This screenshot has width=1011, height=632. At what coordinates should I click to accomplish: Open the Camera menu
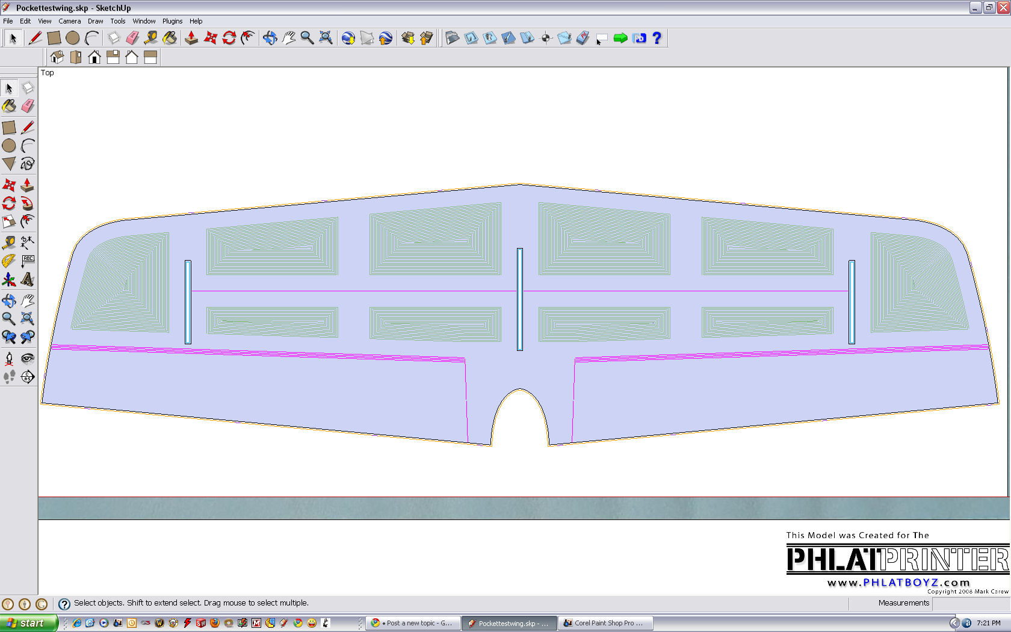[69, 21]
